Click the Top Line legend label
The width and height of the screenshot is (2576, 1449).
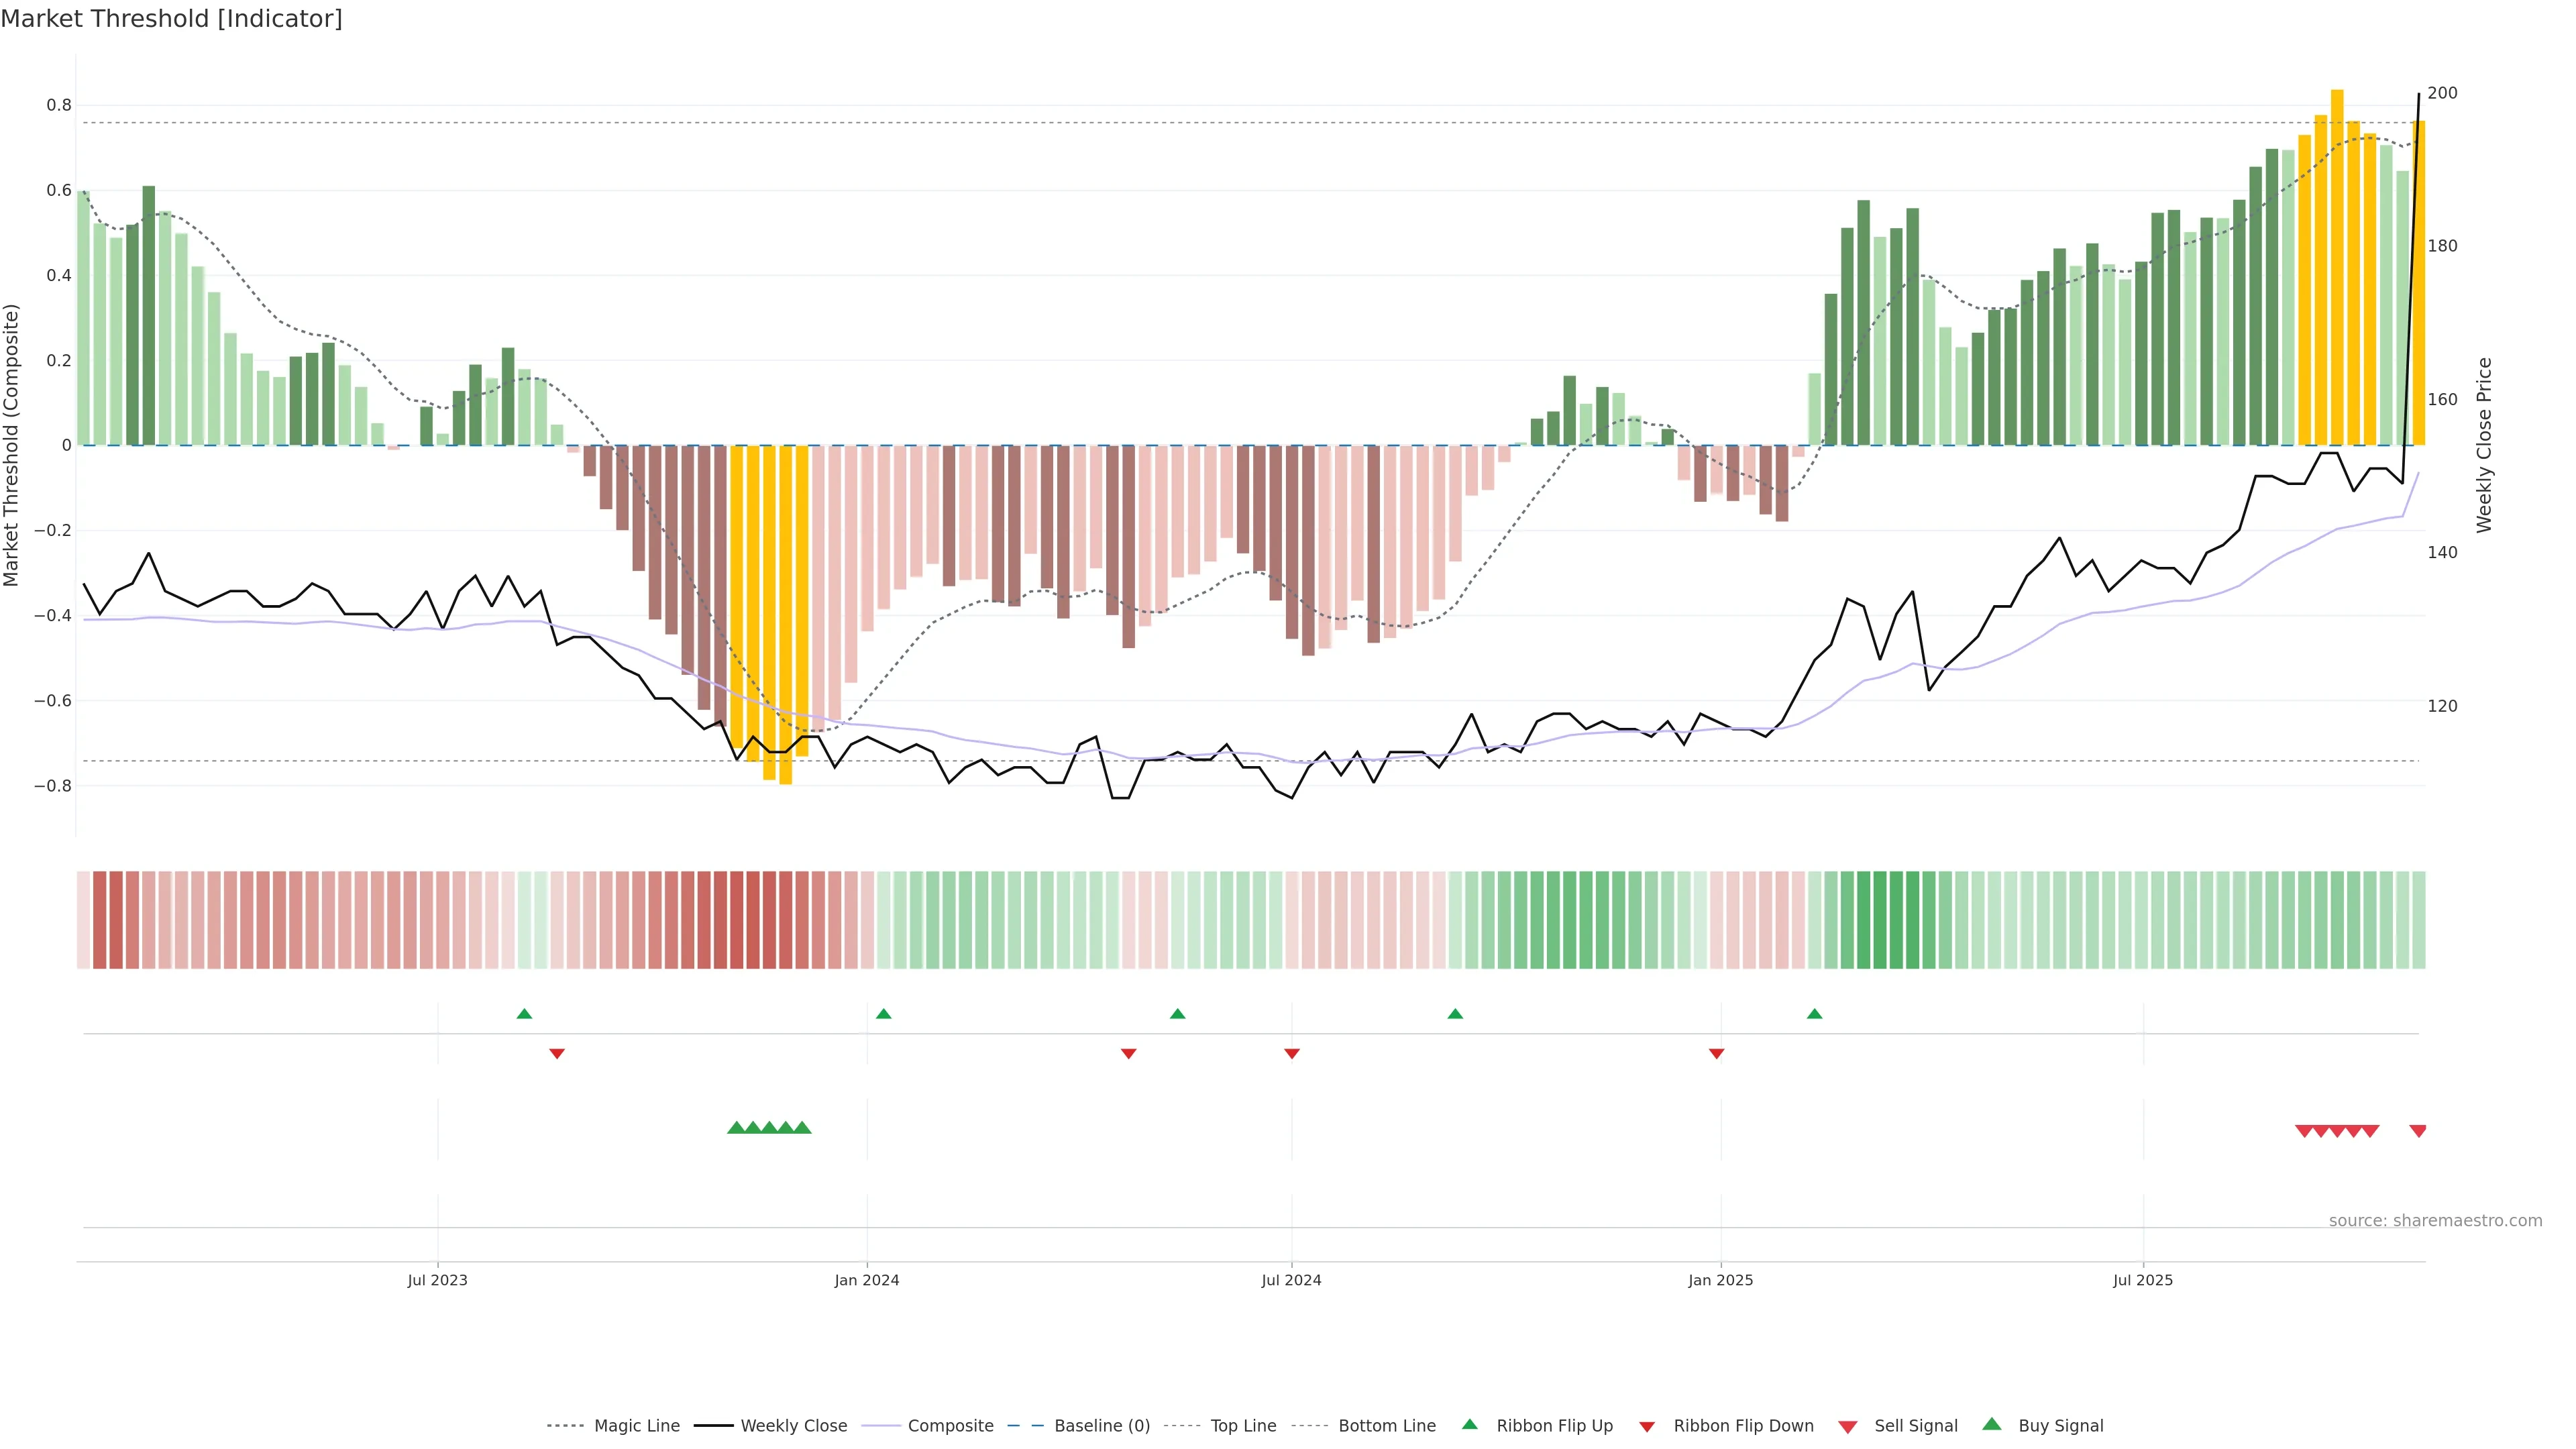point(1243,1426)
